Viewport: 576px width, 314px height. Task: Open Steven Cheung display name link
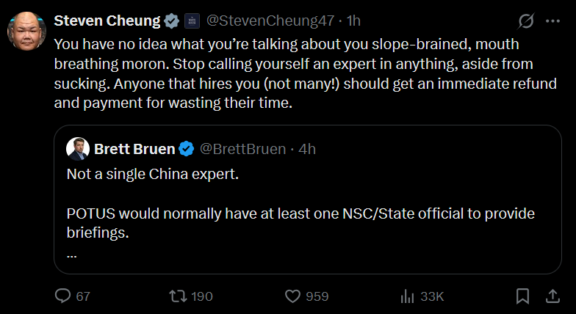pyautogui.click(x=107, y=21)
